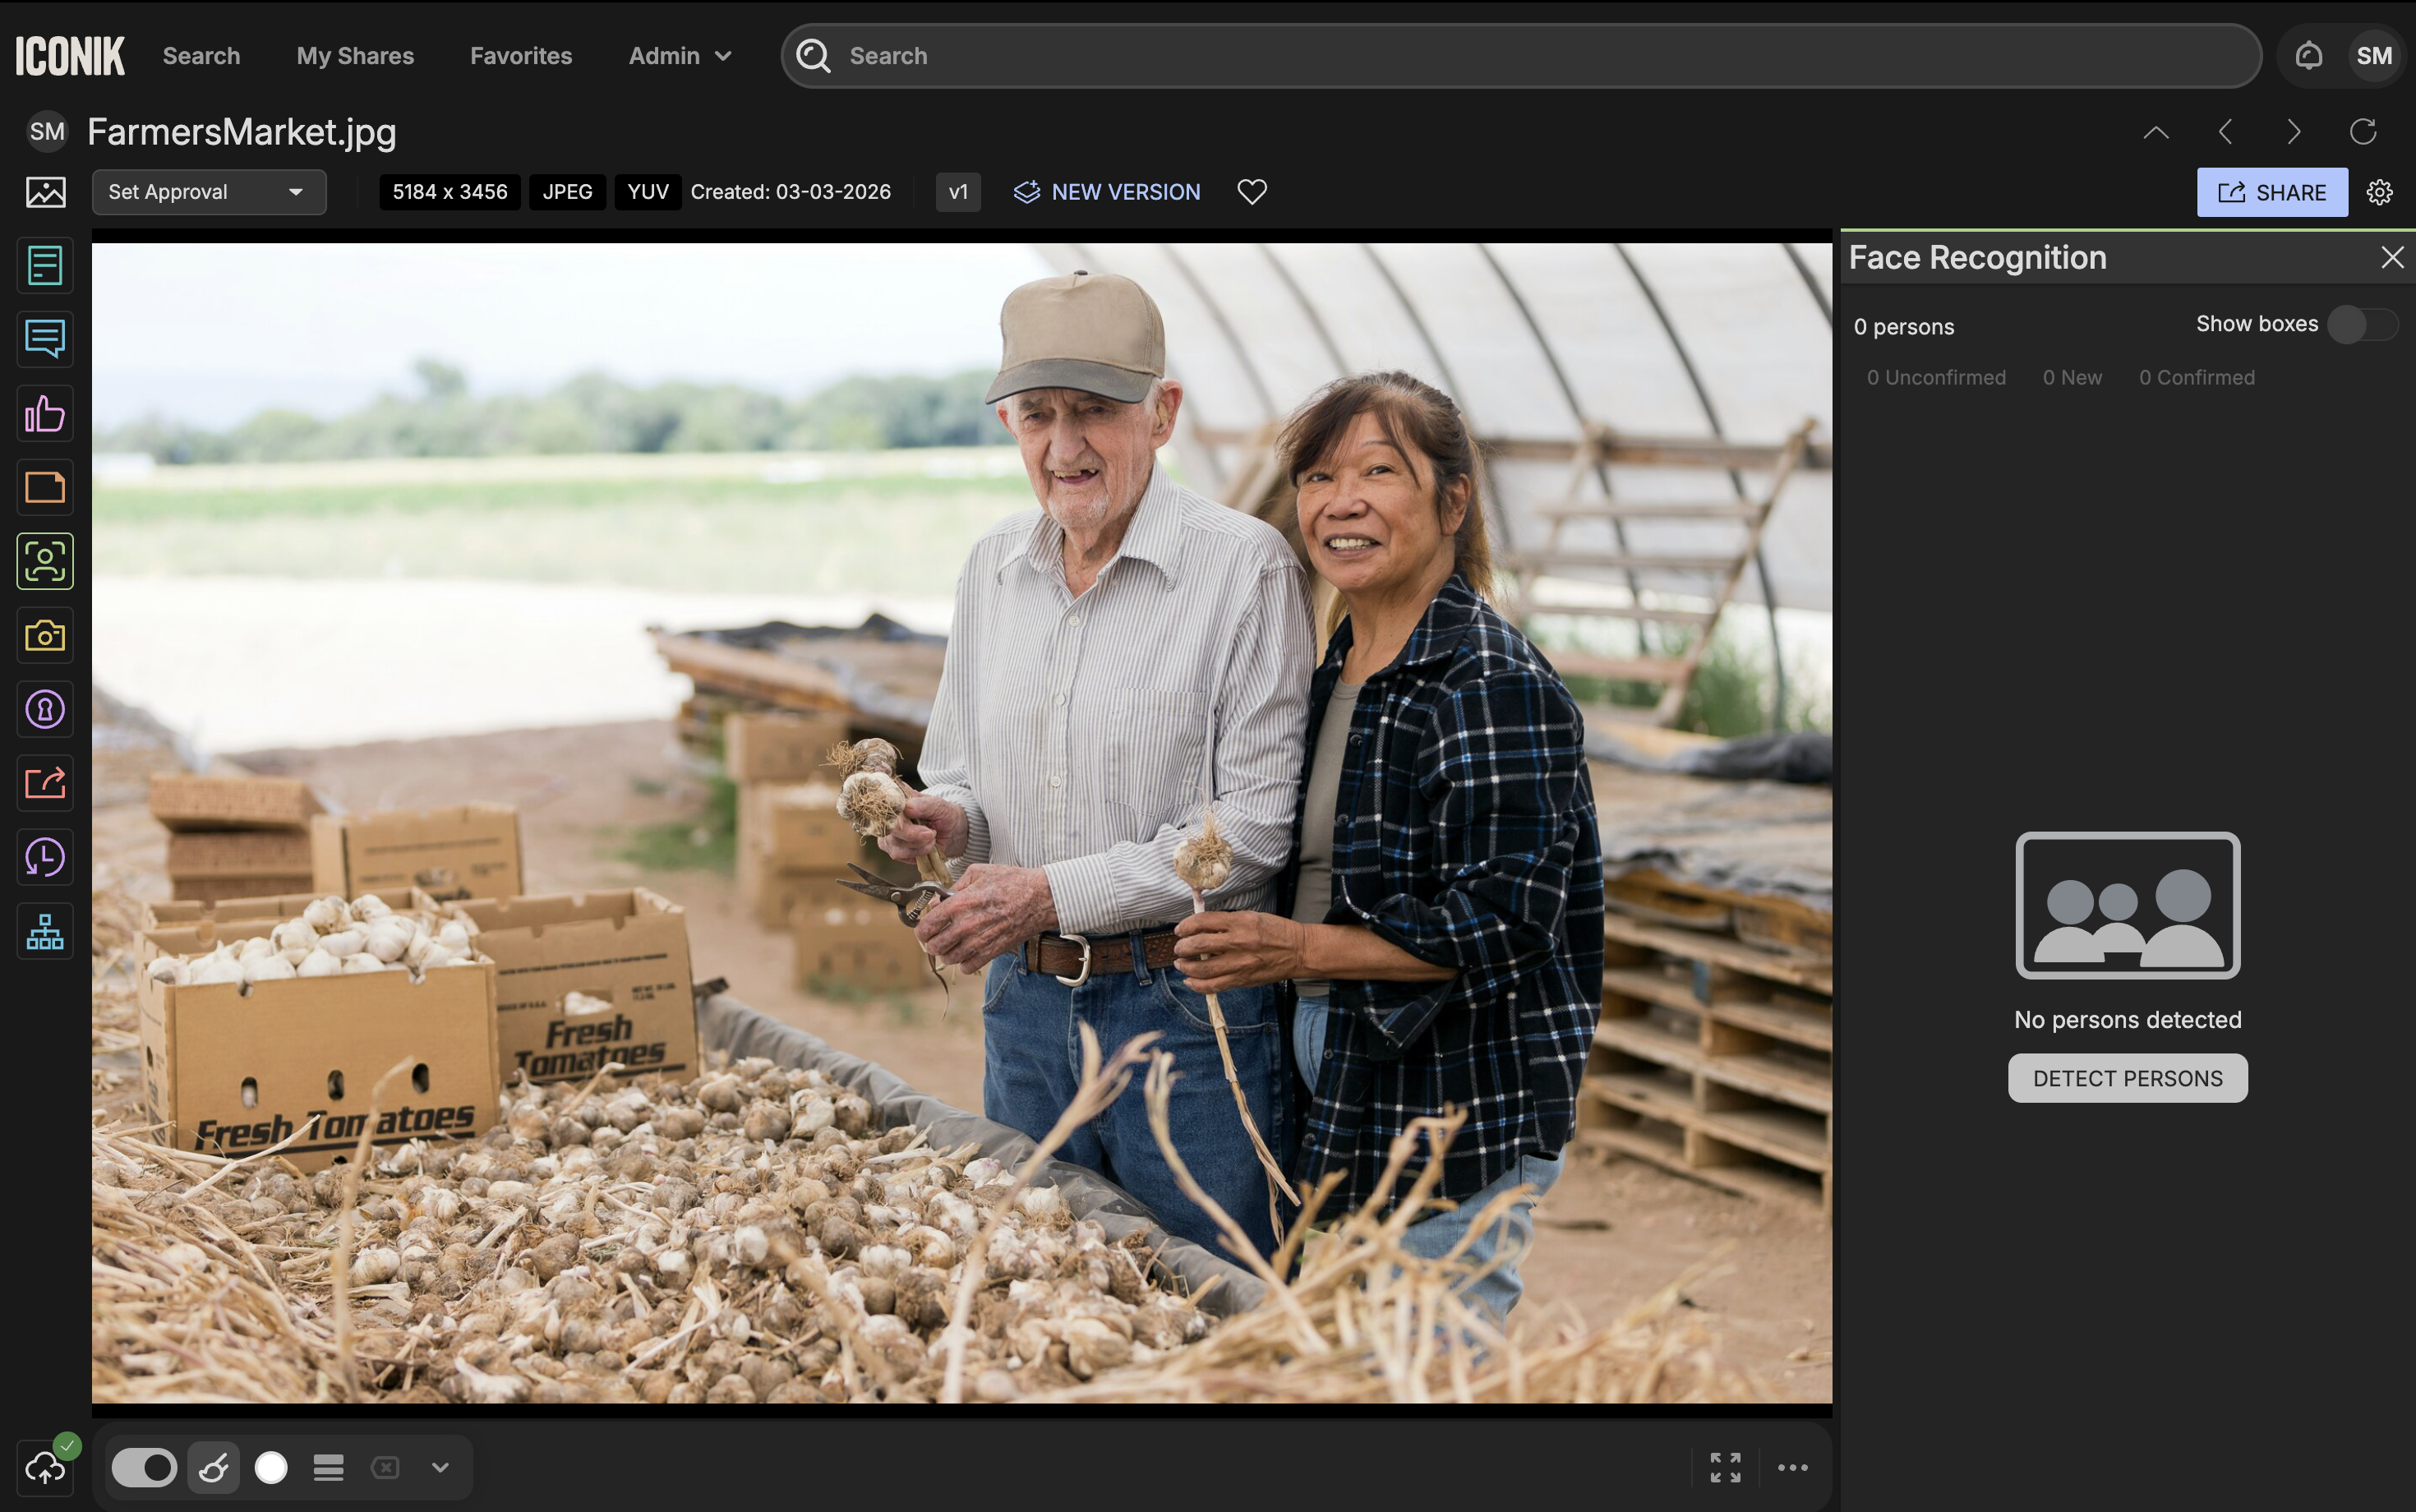Viewport: 2416px width, 1512px height.
Task: Add FarmersMarket.jpg to favorites with heart
Action: click(1251, 192)
